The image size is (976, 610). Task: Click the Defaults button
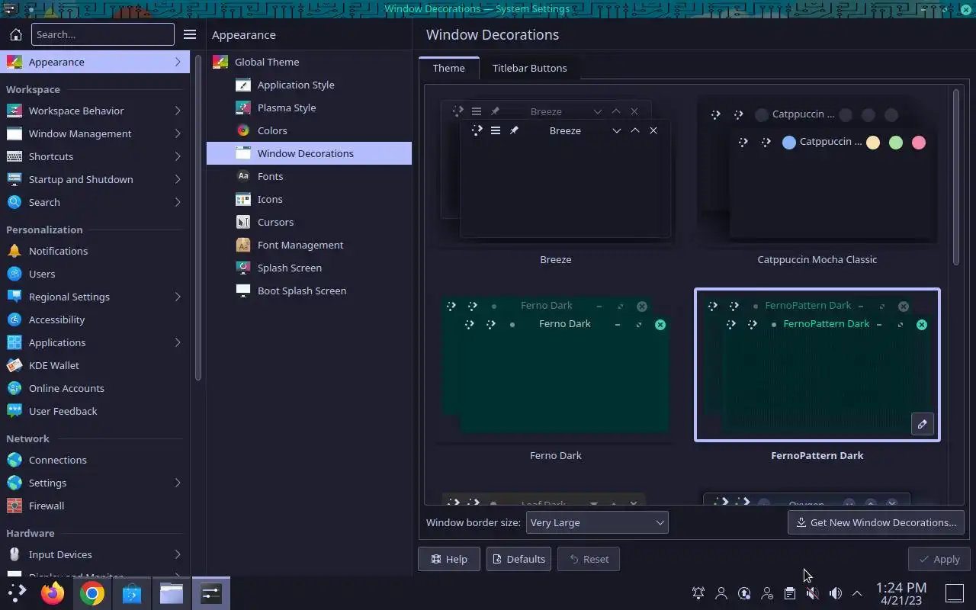[518, 559]
